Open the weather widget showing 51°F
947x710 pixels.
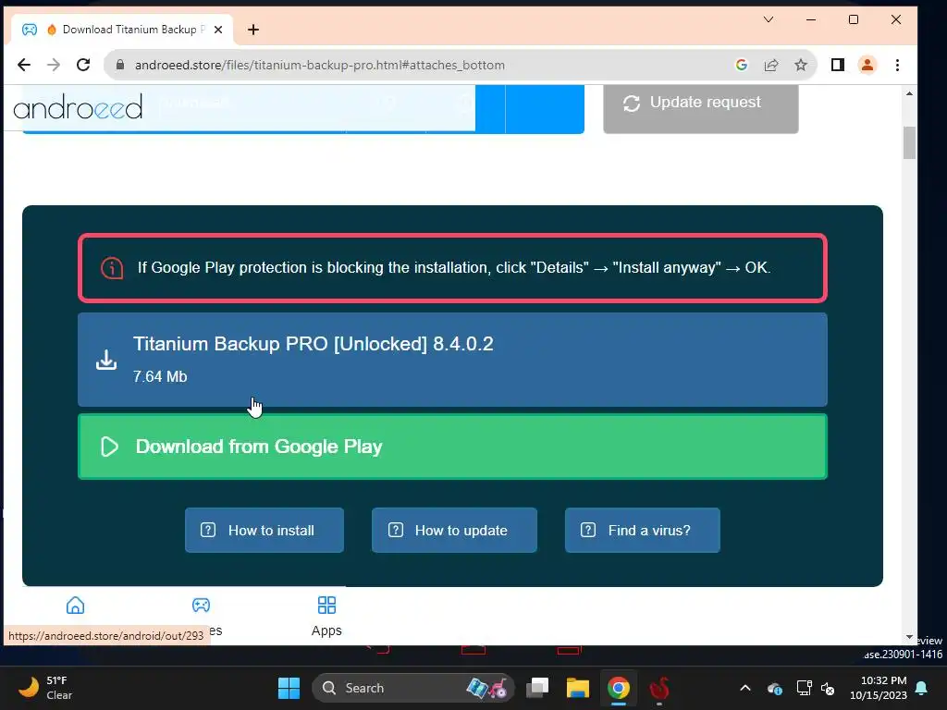click(x=46, y=688)
